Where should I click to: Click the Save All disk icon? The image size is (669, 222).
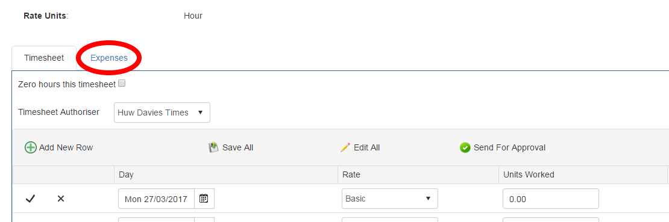tap(213, 147)
